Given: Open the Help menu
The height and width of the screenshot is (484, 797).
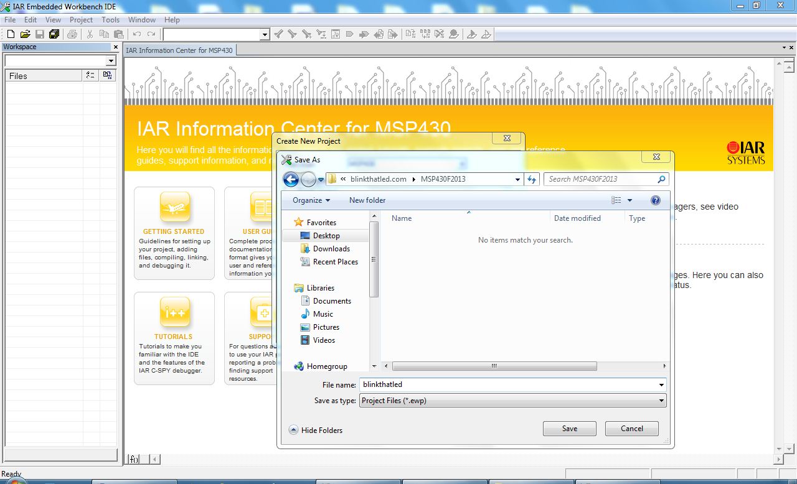Looking at the screenshot, I should 172,20.
